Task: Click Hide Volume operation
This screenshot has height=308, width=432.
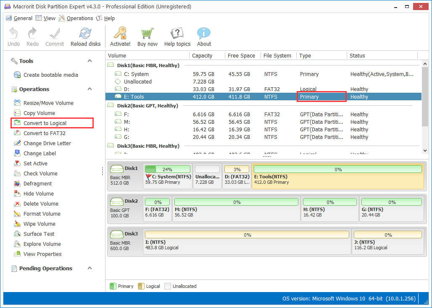Action: coord(34,193)
